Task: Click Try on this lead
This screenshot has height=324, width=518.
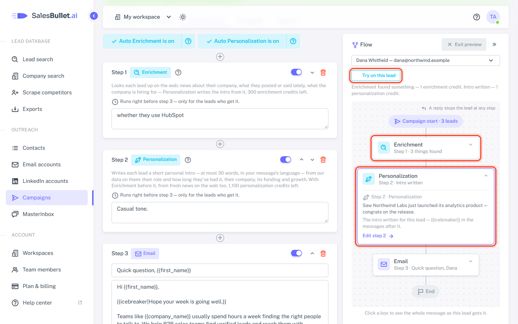Action: [376, 76]
